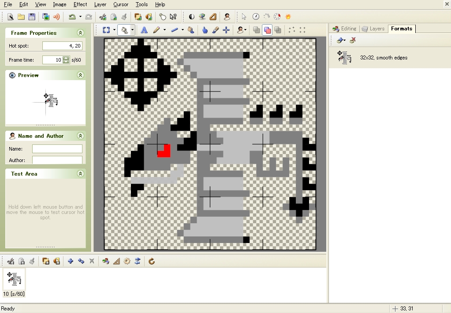Open the add format dropdown icon
Screen dimensions: 451x313
click(x=341, y=40)
